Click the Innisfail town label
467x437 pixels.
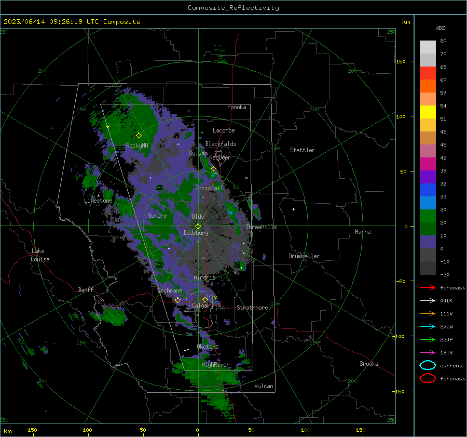209,188
